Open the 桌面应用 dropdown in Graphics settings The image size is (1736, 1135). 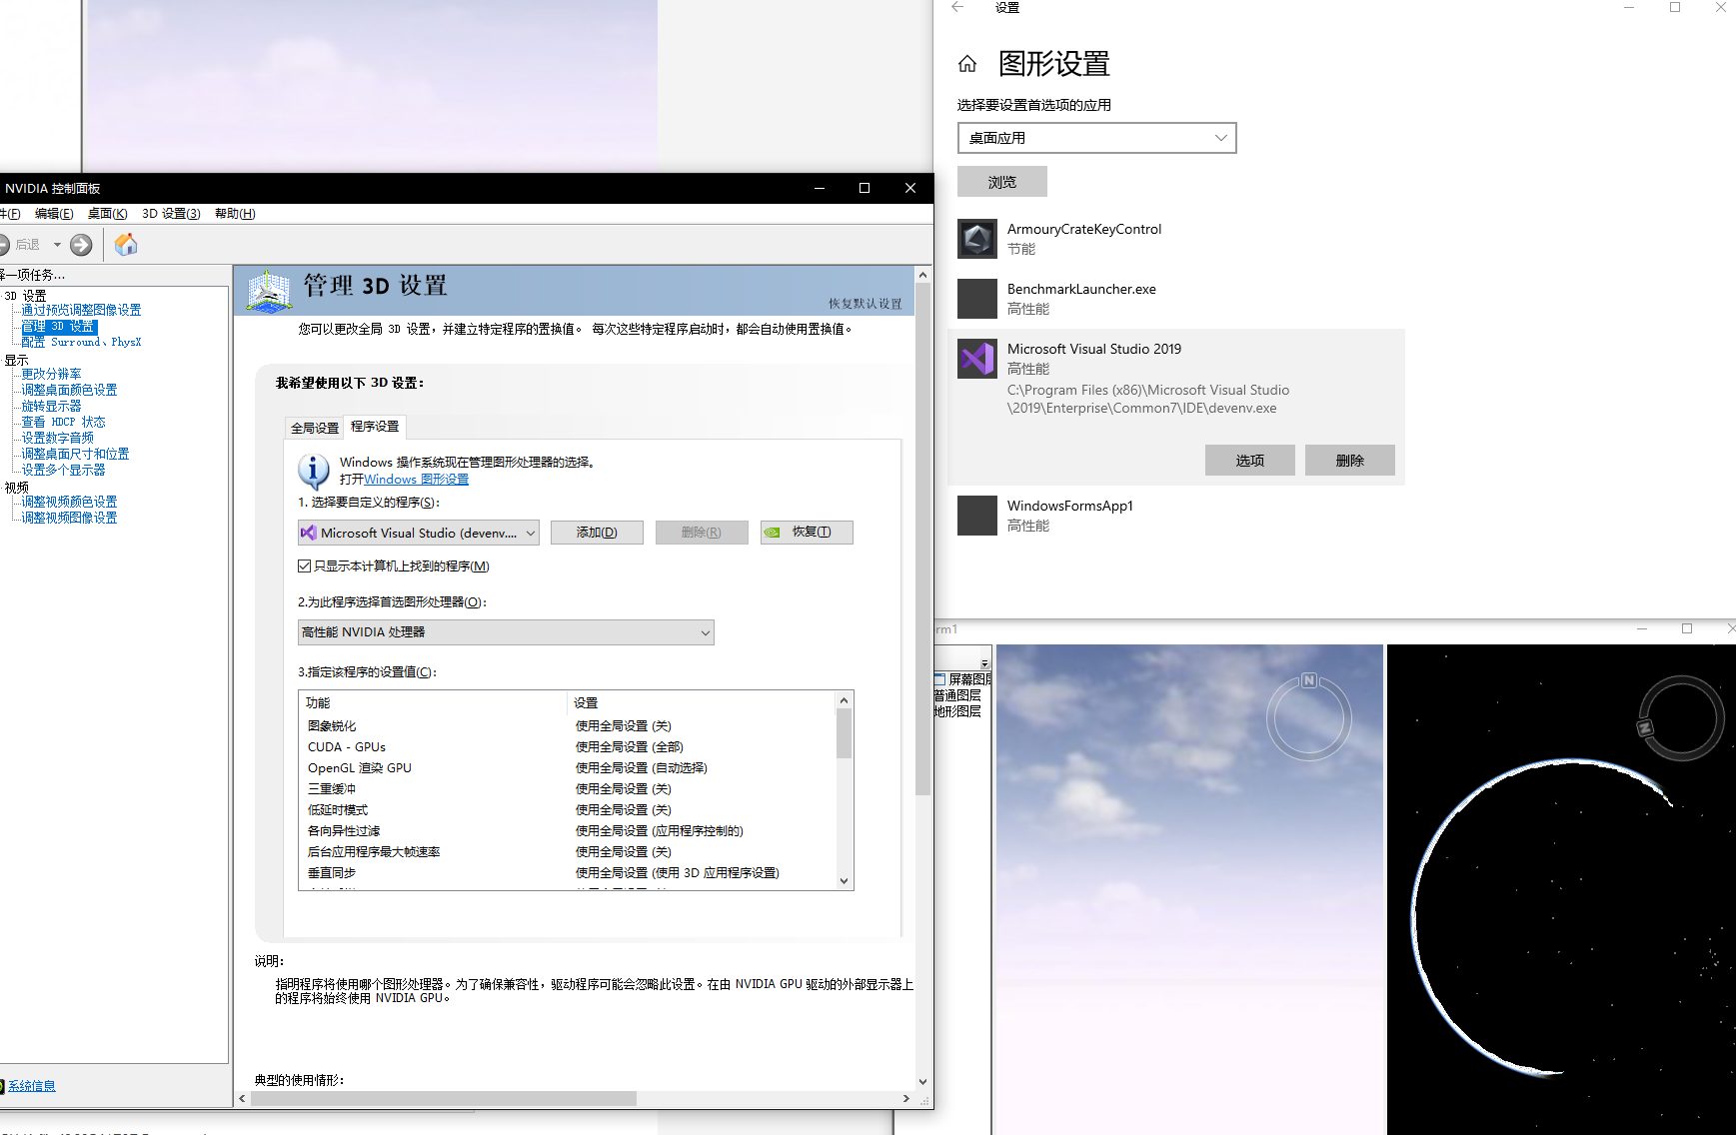coord(1096,138)
